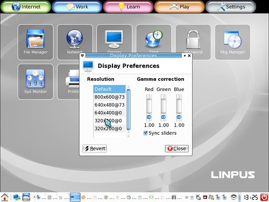Launch Sys Monitor

coord(36,81)
